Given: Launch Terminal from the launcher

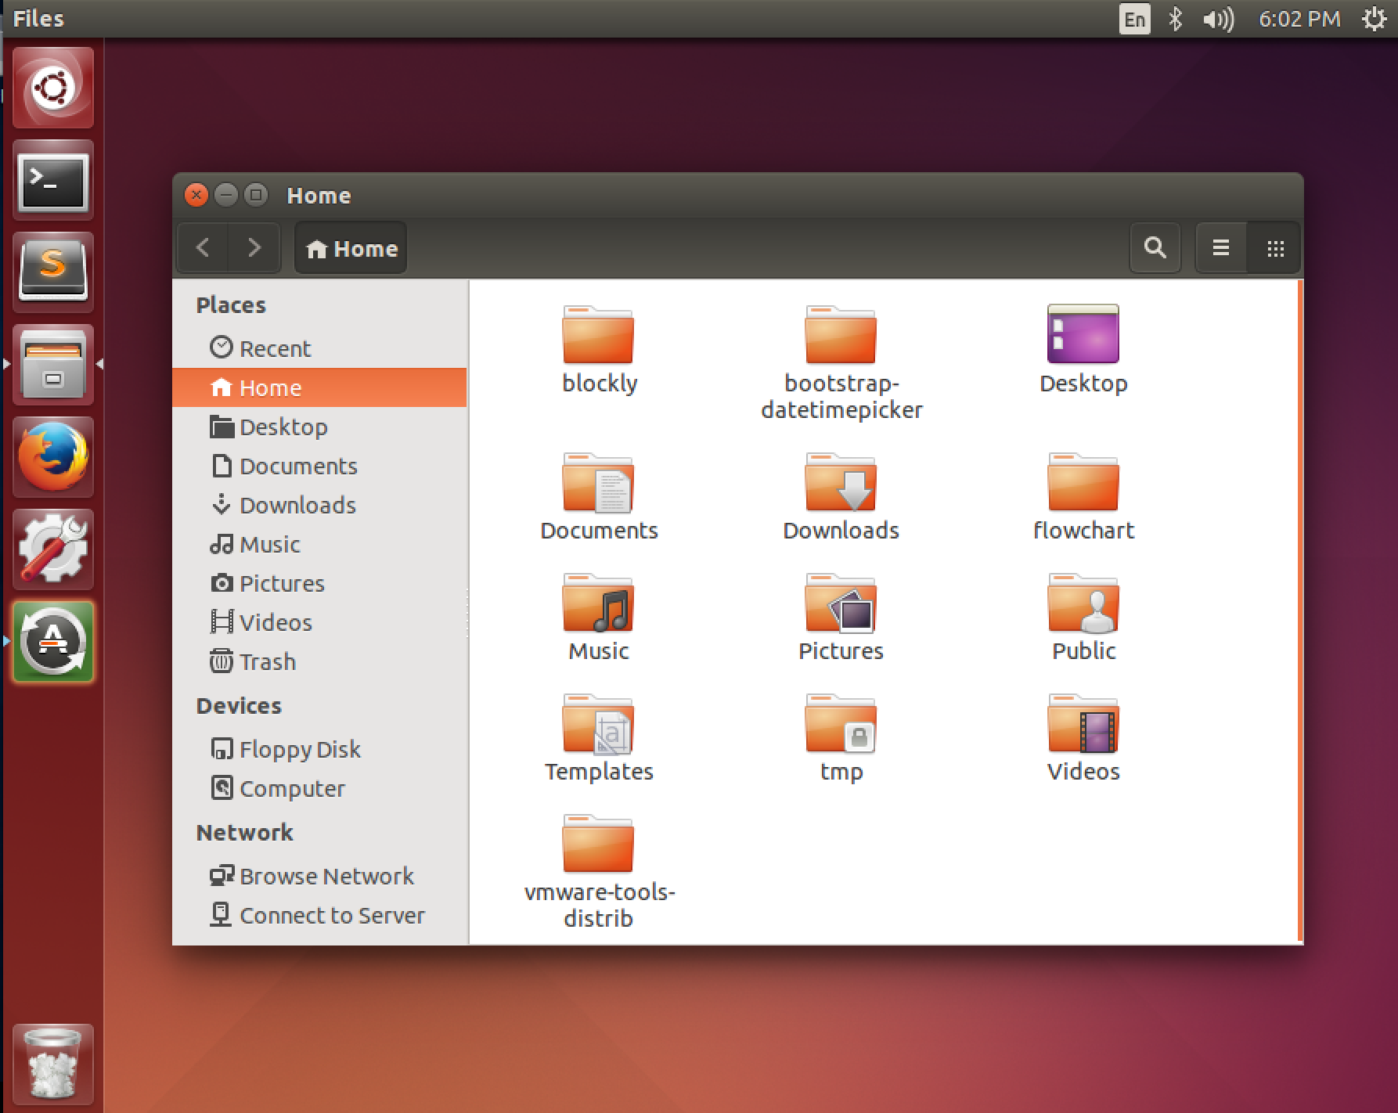Looking at the screenshot, I should pyautogui.click(x=53, y=181).
